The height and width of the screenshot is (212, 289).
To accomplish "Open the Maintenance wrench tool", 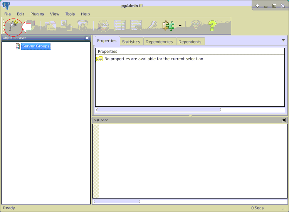I will (152, 25).
